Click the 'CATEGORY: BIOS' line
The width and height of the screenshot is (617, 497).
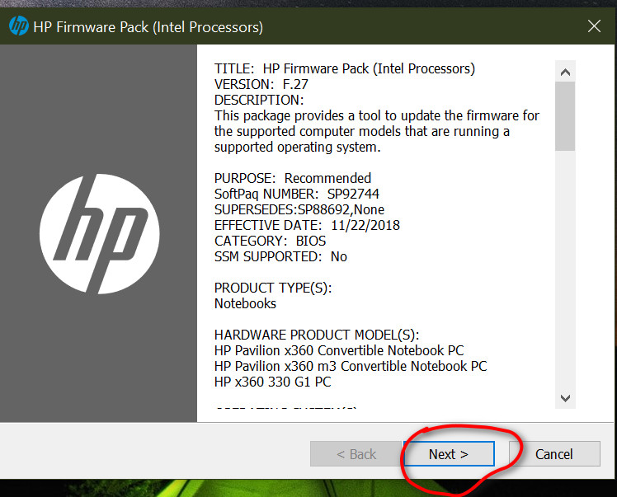point(270,241)
